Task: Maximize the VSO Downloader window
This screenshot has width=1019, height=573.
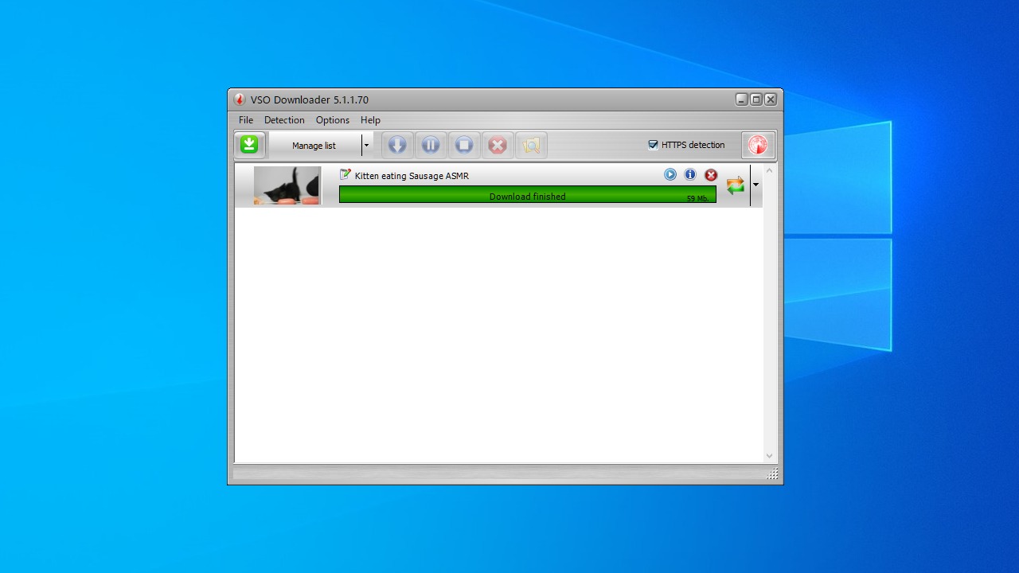Action: [x=756, y=99]
